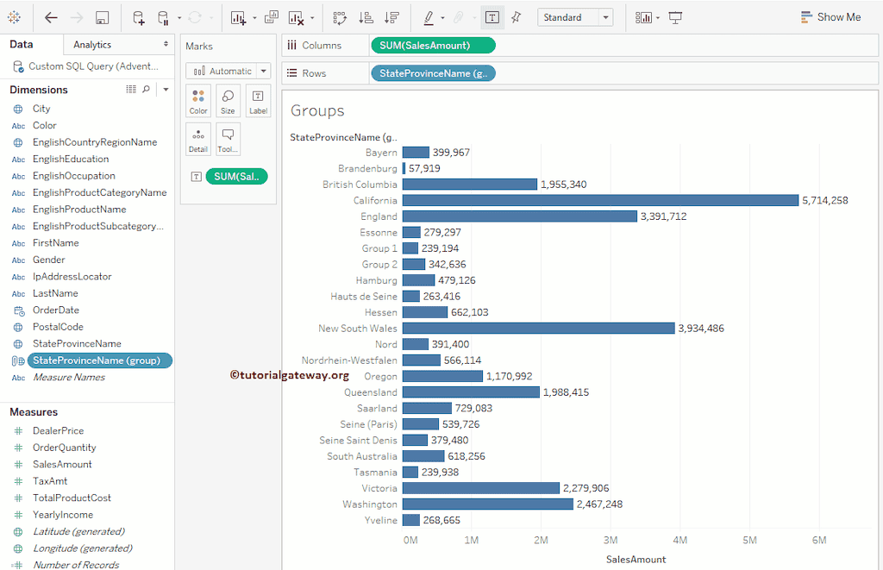The width and height of the screenshot is (883, 570).
Task: Open the Automatic mark type dropdown
Action: pyautogui.click(x=227, y=70)
